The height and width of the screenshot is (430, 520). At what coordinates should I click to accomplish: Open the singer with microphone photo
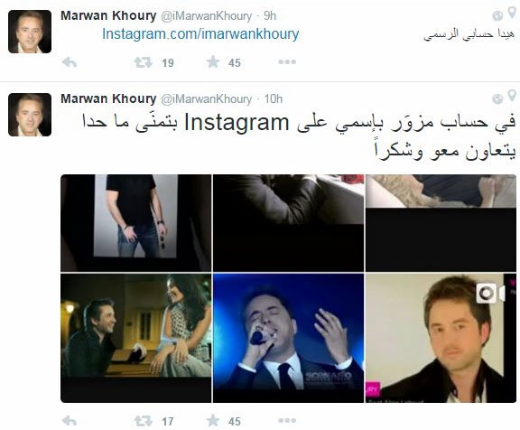[x=288, y=338]
